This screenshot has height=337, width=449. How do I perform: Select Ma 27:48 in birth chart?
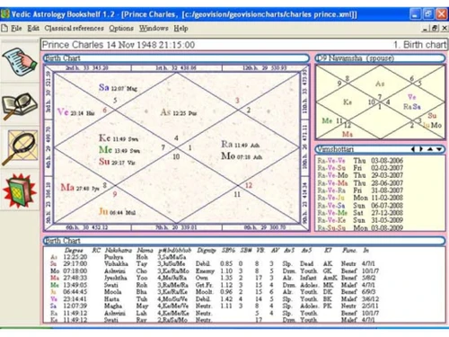pyautogui.click(x=80, y=188)
